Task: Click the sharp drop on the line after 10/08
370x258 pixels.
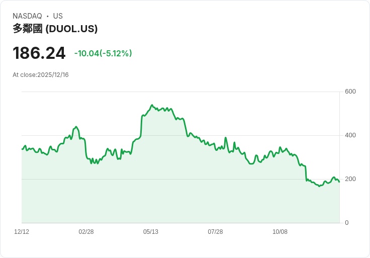Action: (x=306, y=174)
